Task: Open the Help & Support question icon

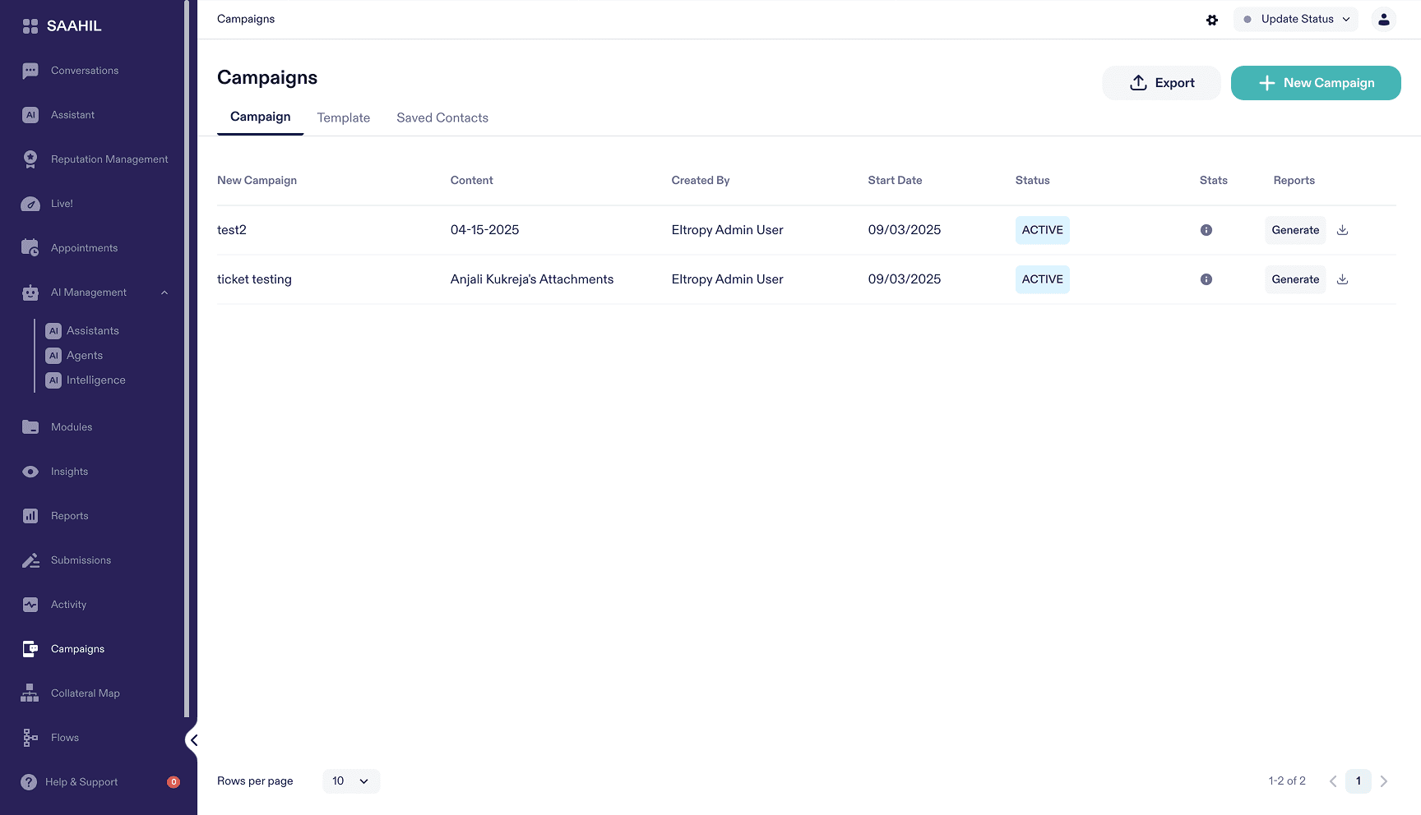Action: pos(29,782)
